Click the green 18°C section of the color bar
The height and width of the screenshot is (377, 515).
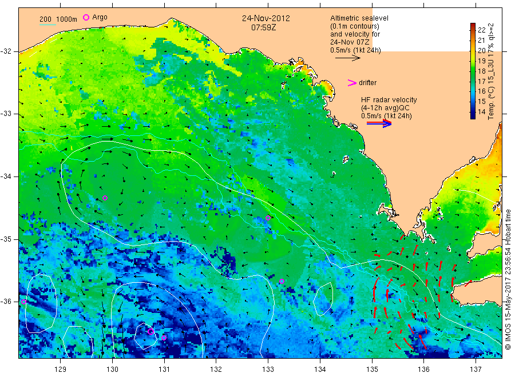click(473, 71)
